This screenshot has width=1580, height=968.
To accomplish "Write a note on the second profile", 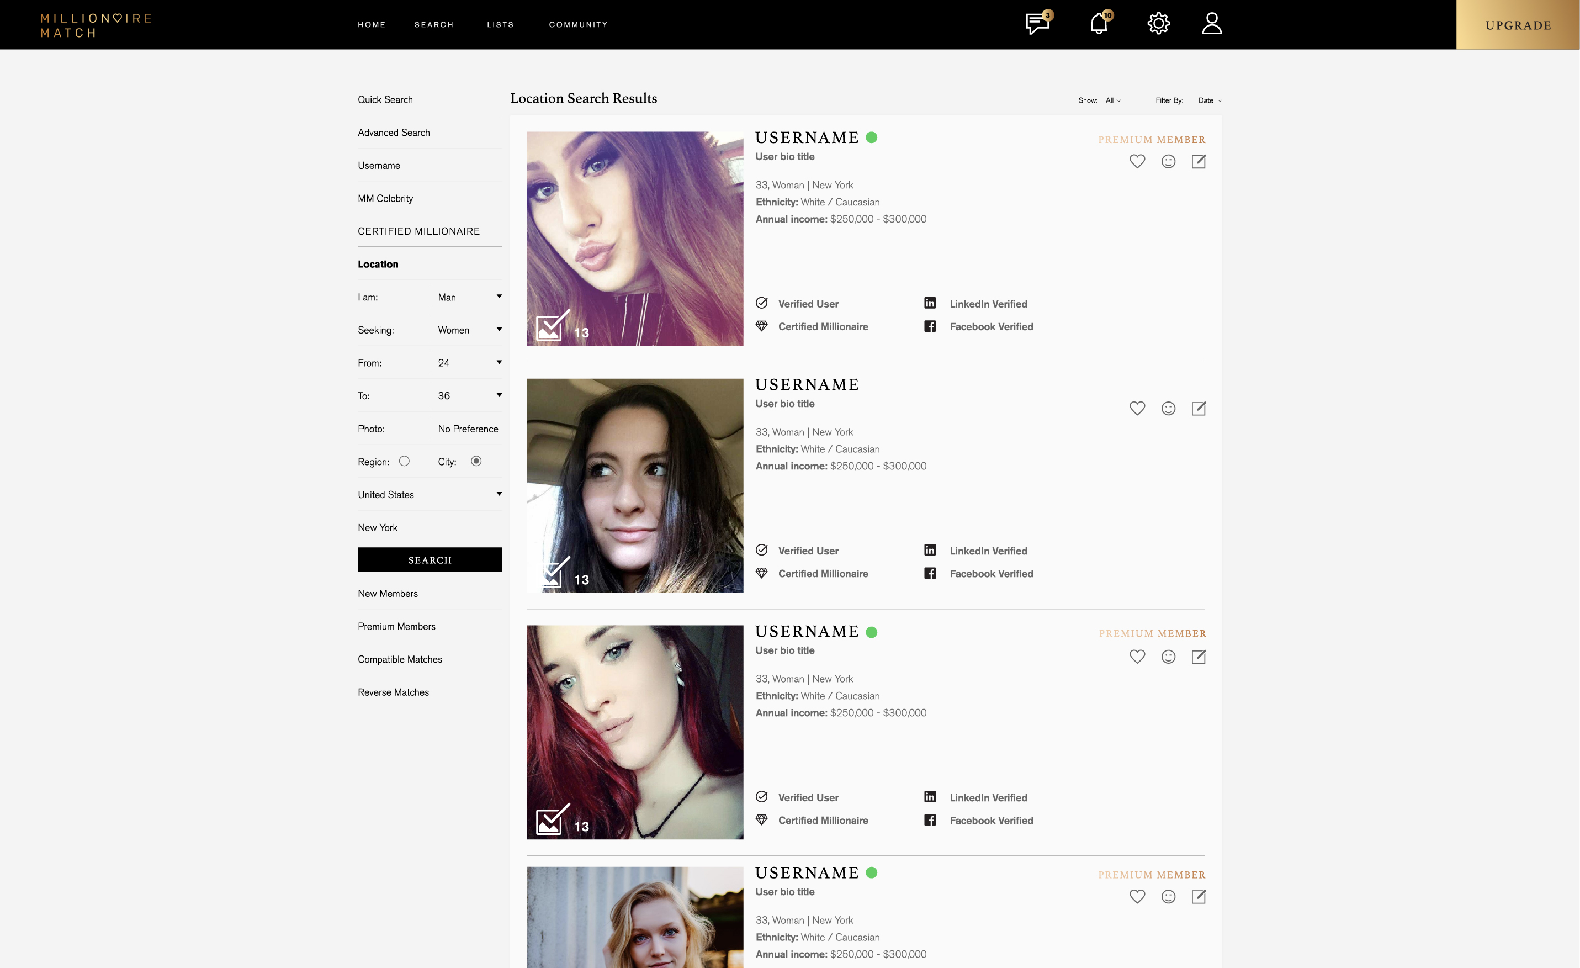I will click(1199, 409).
